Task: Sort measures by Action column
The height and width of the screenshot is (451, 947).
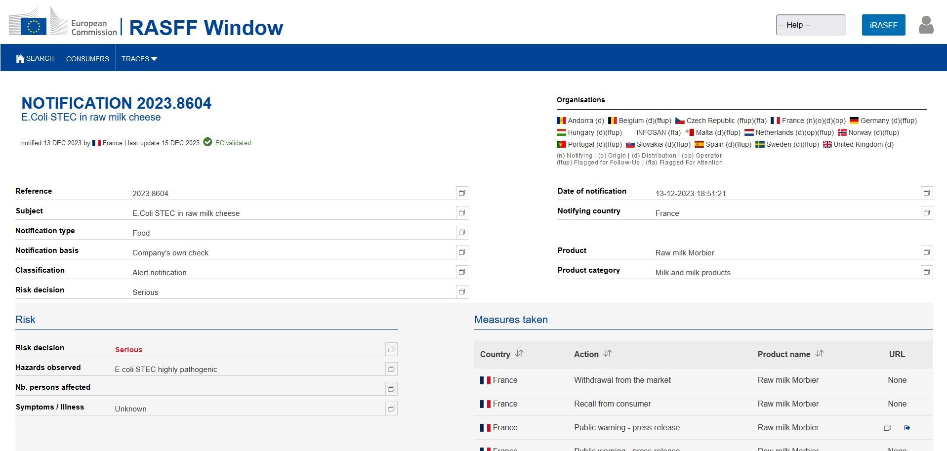Action: tap(608, 354)
